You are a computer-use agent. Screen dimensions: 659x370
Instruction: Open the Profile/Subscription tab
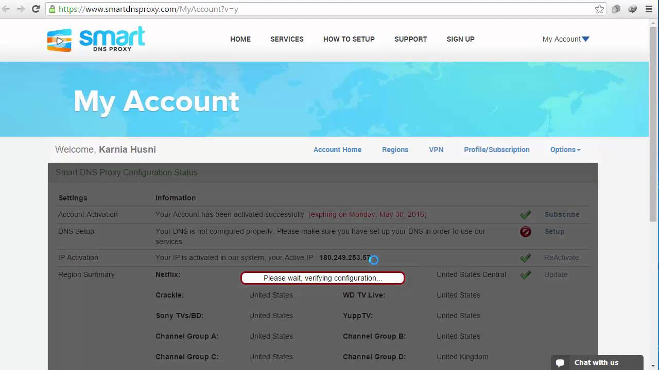pos(497,150)
